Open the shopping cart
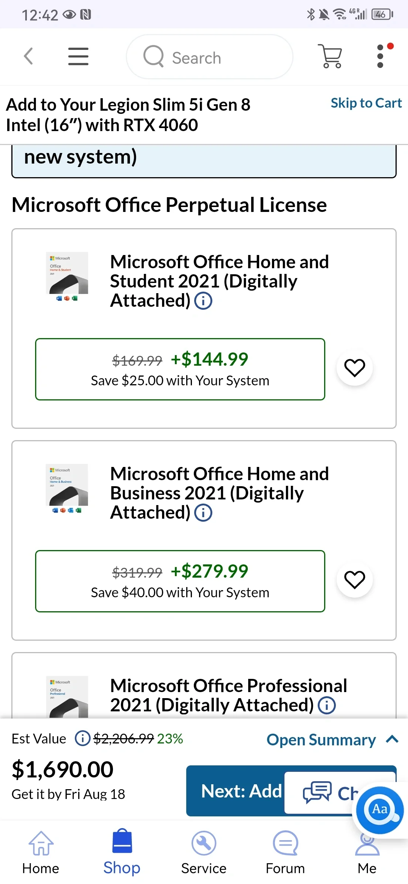The image size is (408, 884). [331, 57]
